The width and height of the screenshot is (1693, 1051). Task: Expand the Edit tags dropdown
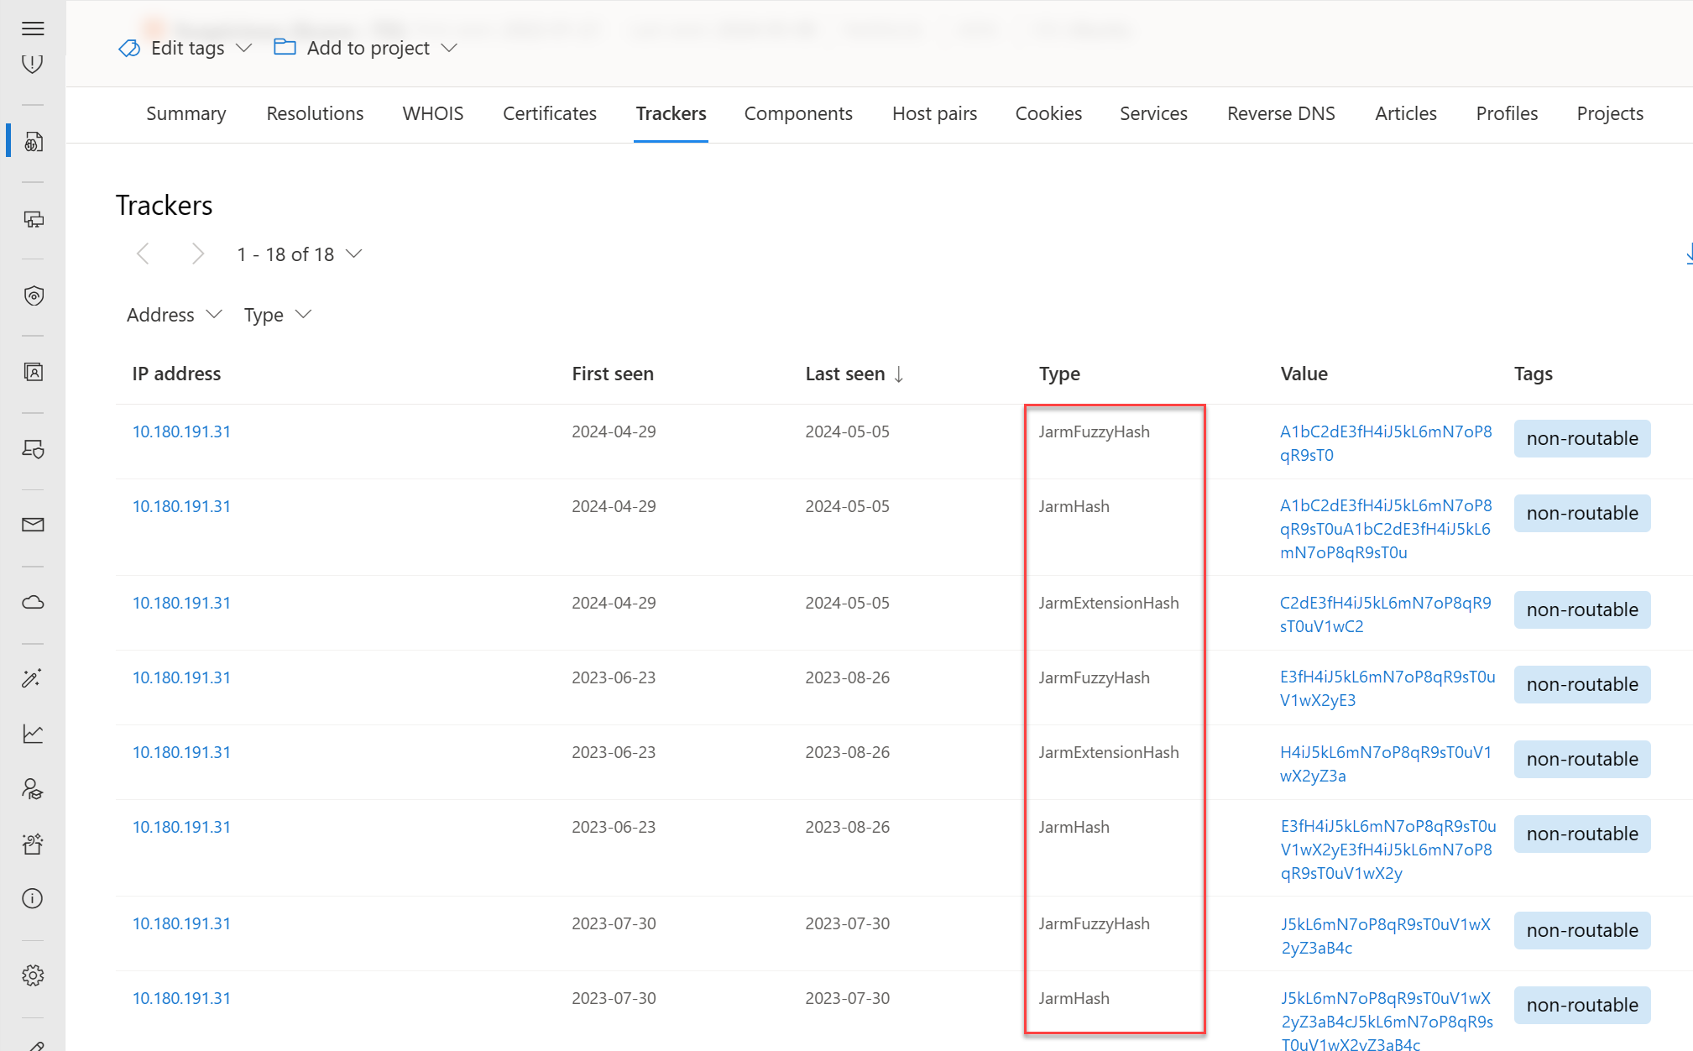point(185,48)
